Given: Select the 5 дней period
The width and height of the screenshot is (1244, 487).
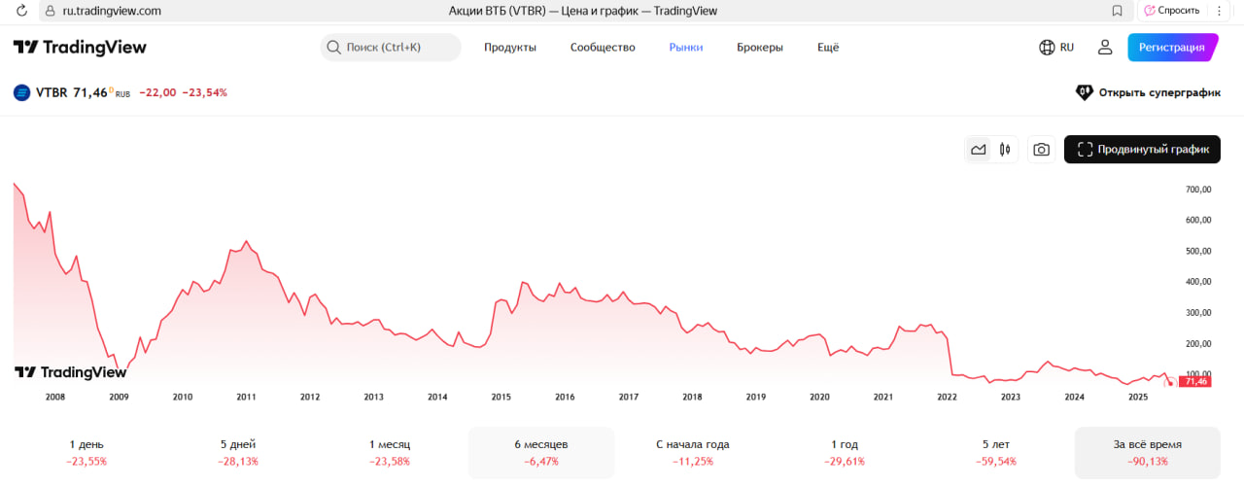Looking at the screenshot, I should tap(239, 452).
